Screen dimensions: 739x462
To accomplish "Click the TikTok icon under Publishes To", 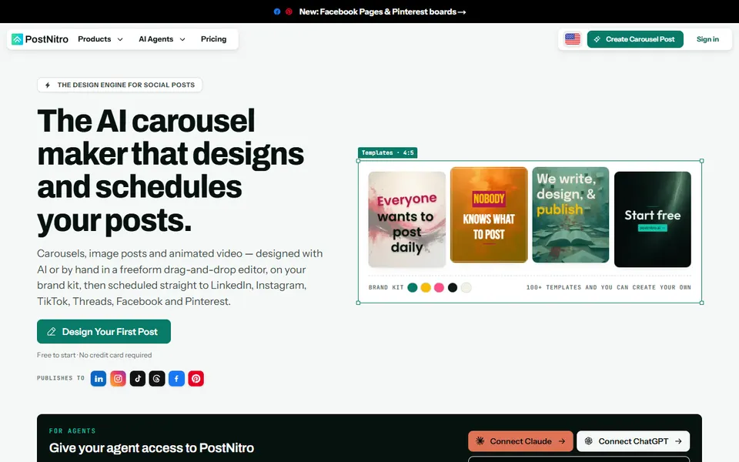I will pyautogui.click(x=138, y=379).
